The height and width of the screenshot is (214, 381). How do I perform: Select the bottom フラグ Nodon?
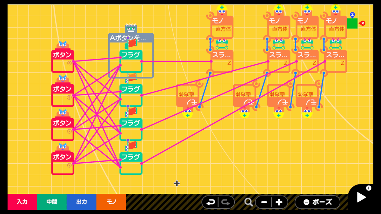tap(131, 163)
